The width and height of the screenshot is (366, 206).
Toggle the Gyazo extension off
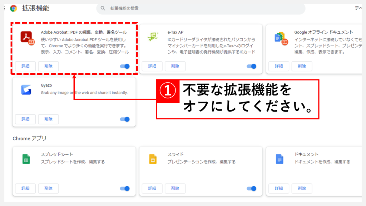point(125,119)
